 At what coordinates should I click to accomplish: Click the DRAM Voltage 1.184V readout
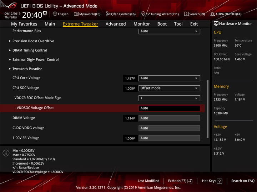(x=130, y=118)
